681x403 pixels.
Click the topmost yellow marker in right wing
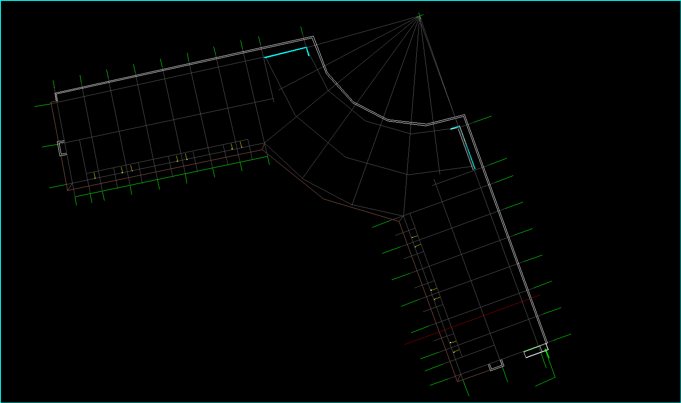415,237
